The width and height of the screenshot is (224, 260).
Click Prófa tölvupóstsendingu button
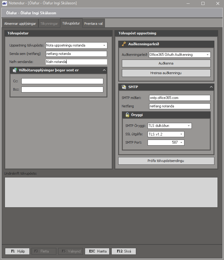[166, 161]
